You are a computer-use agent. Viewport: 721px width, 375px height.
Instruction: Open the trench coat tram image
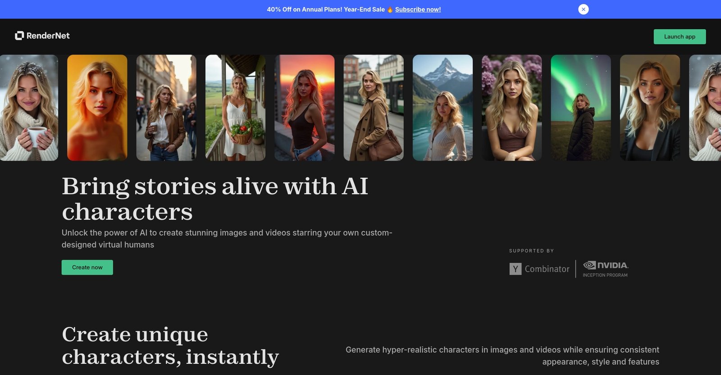[x=374, y=108]
